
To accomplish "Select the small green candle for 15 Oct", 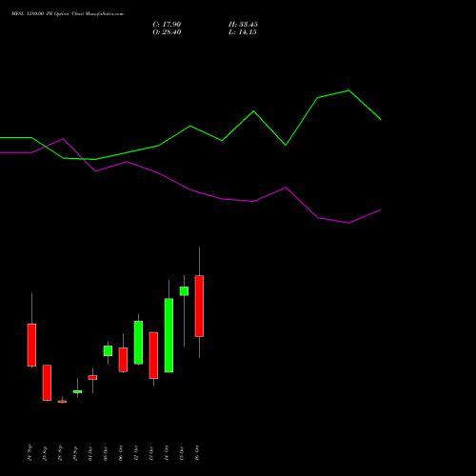I will [x=184, y=291].
